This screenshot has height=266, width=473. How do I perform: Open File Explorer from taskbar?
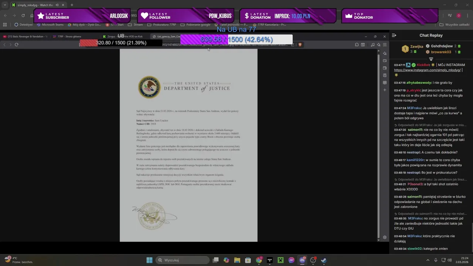point(237,260)
